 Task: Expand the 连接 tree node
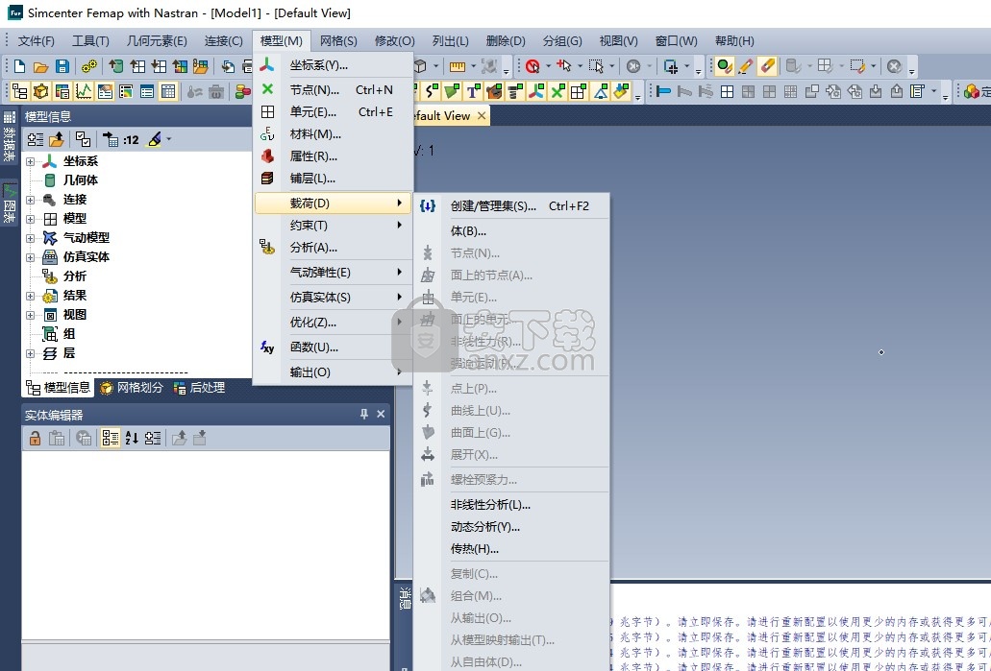(x=30, y=200)
